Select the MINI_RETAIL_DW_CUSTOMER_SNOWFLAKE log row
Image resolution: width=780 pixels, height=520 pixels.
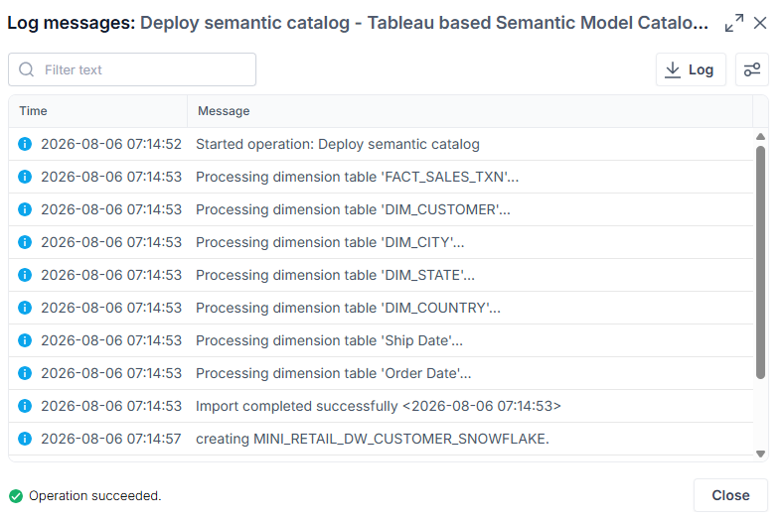pyautogui.click(x=381, y=439)
